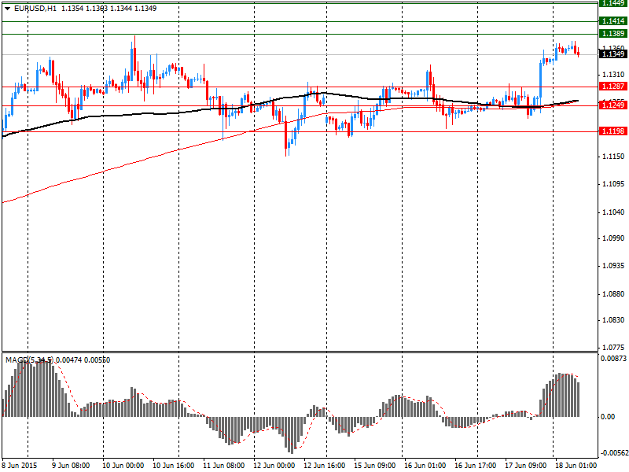The image size is (629, 472).
Task: Click the tall blue candle on 17 Jun rally
Action: click(540, 80)
